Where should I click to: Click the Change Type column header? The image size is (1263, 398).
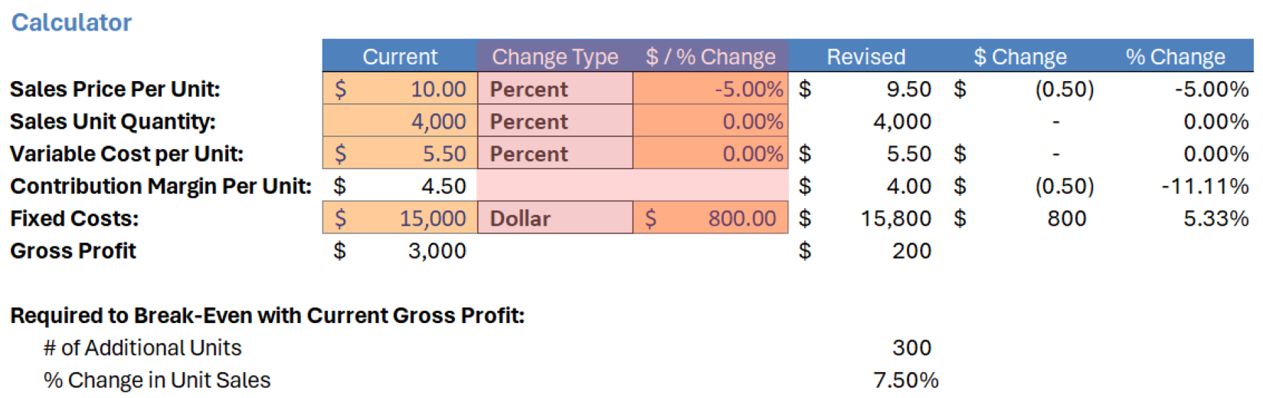[555, 57]
